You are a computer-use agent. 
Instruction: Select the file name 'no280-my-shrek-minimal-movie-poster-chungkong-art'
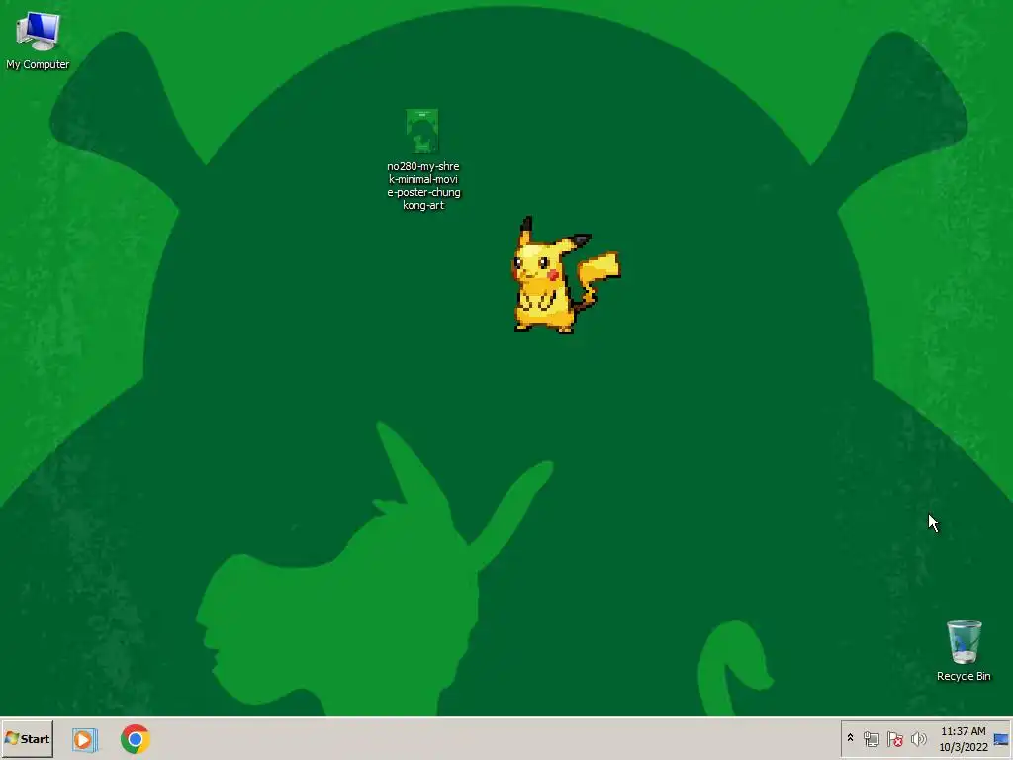423,185
